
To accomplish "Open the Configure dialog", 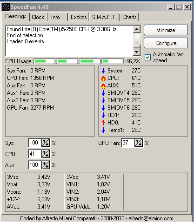I will 166,43.
